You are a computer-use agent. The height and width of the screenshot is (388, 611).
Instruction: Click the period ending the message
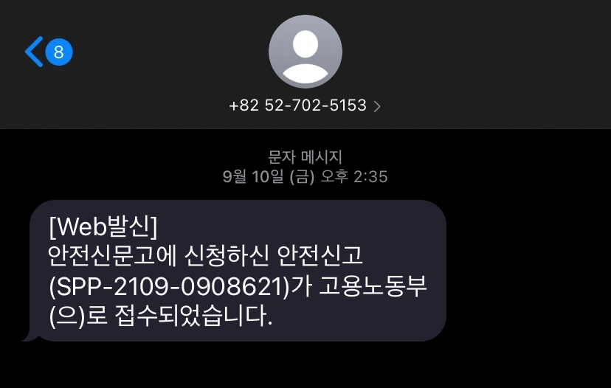click(x=269, y=323)
